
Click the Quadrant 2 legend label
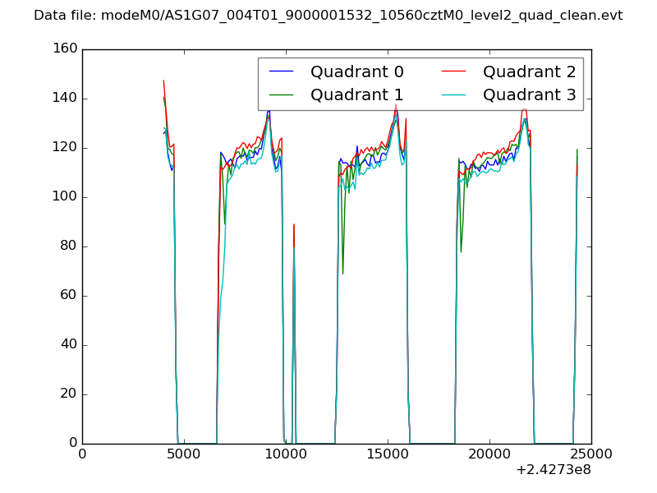529,72
